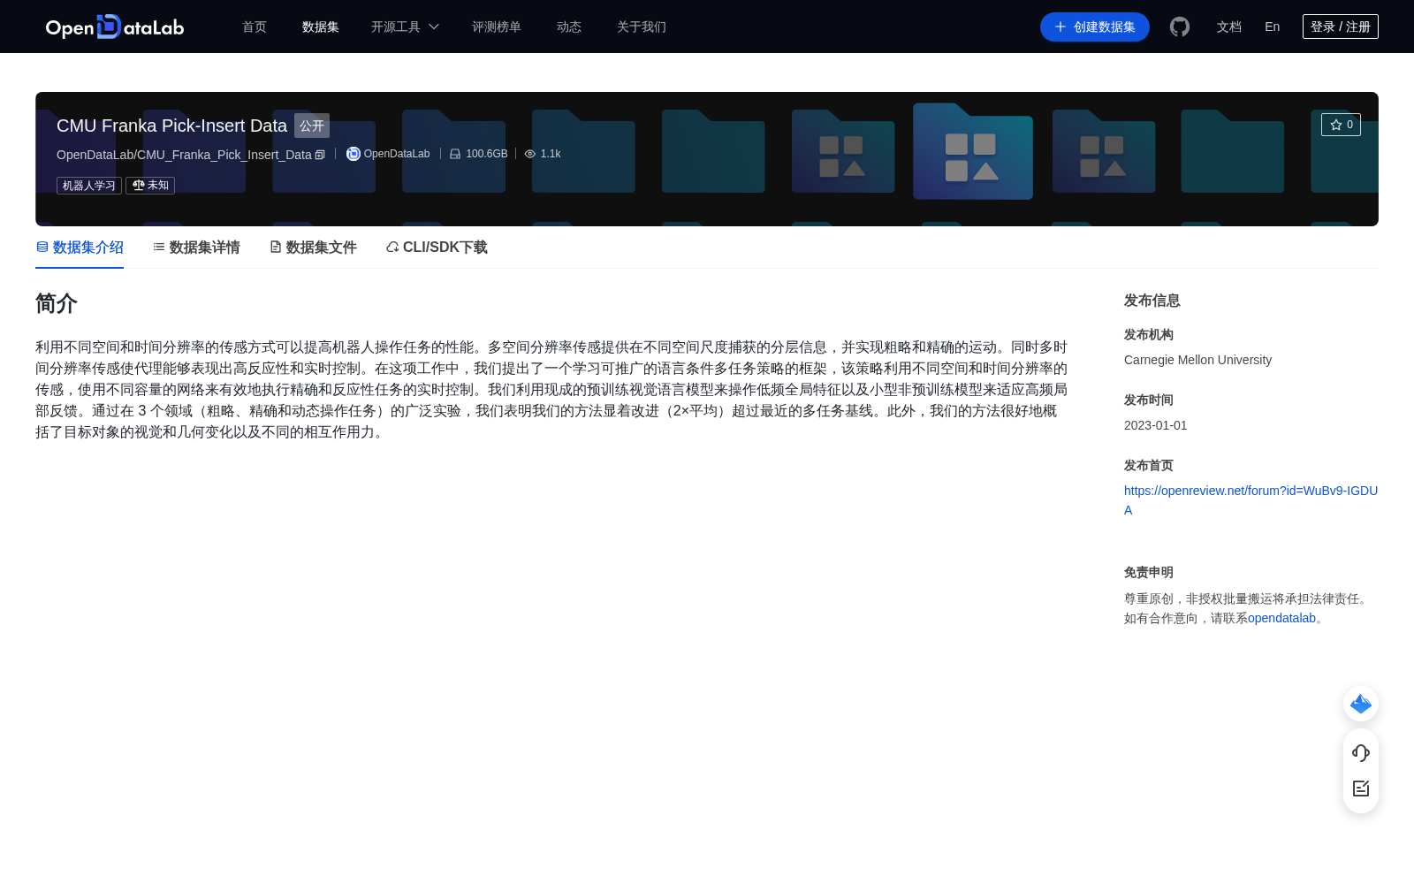Open the customer support headset icon
Screen dimensions: 1414x884
(x=1361, y=752)
